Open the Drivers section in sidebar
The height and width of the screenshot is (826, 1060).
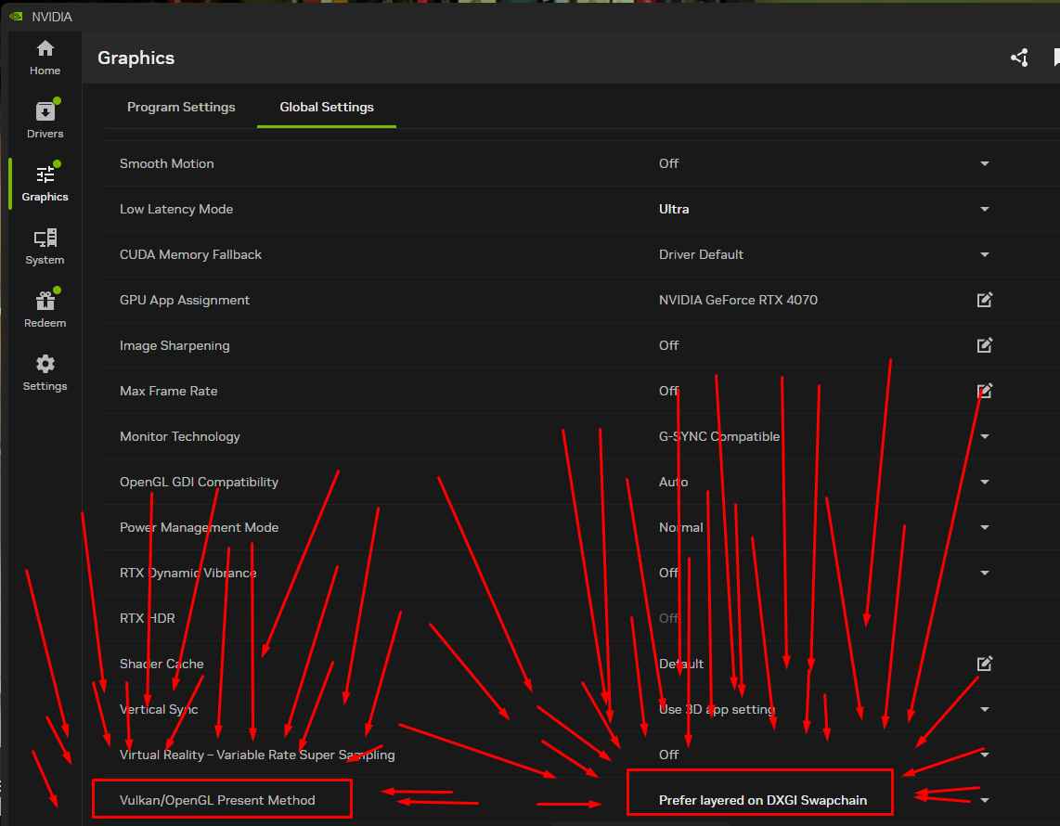(45, 120)
